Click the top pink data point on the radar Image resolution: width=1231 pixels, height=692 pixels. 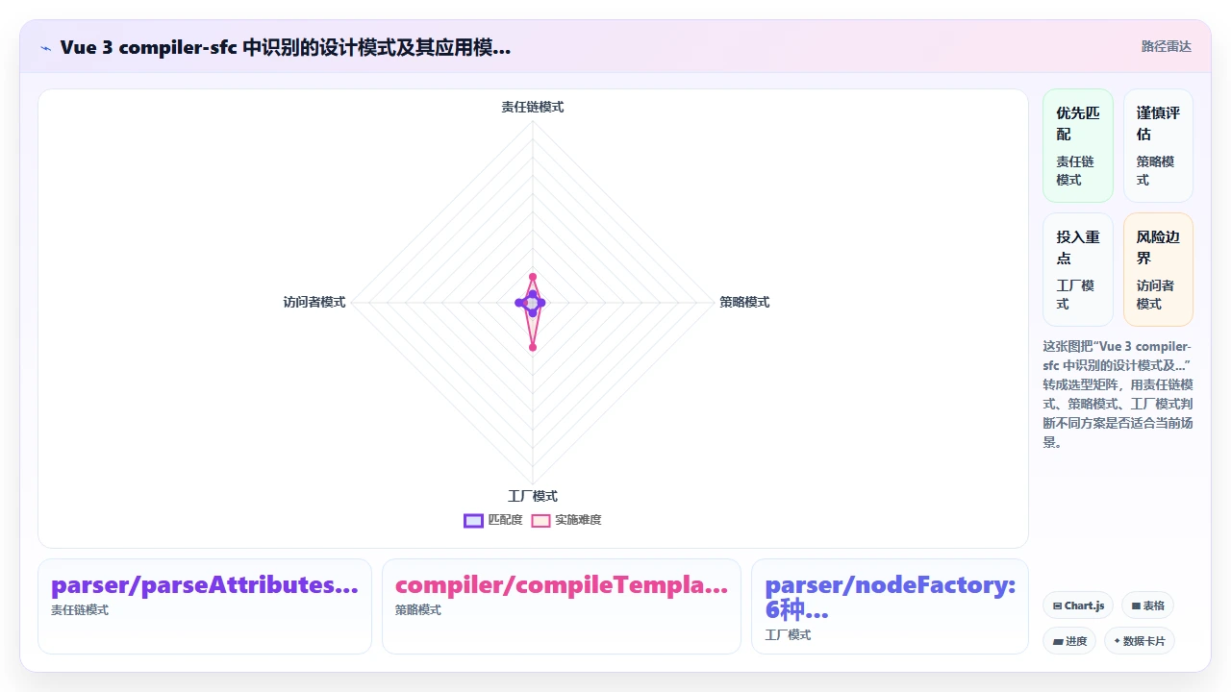[532, 277]
